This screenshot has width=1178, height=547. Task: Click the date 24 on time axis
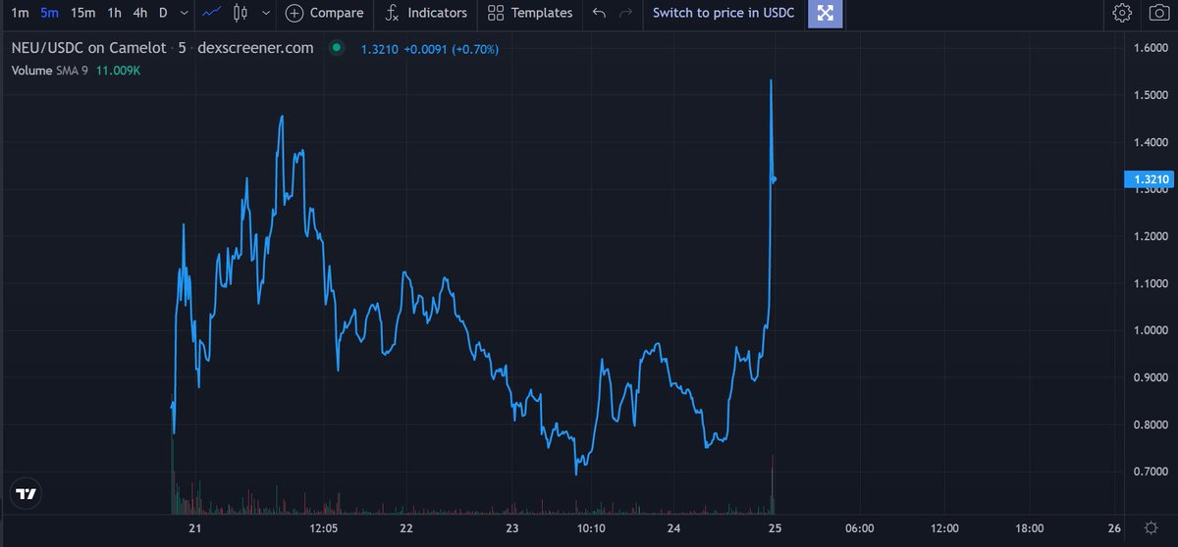674,528
